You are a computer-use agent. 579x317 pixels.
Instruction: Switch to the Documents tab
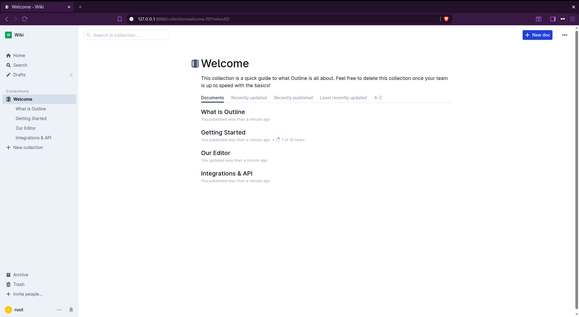coord(213,98)
